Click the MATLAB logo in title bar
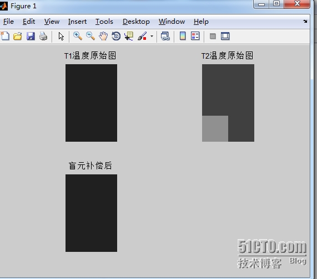The width and height of the screenshot is (317, 279). click(x=4, y=6)
